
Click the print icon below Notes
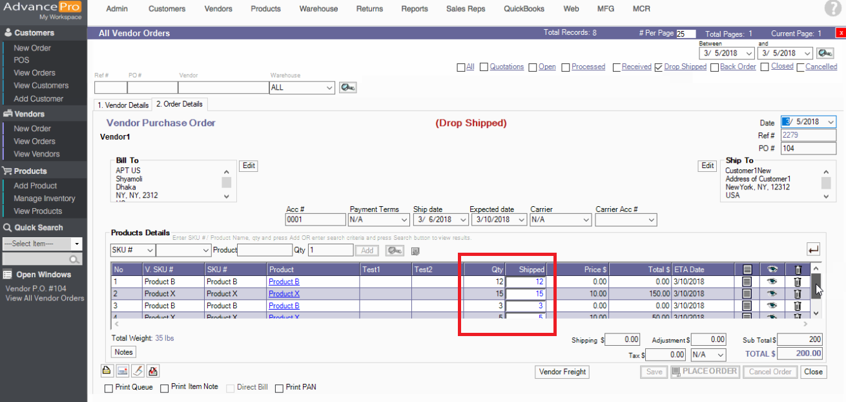(107, 371)
